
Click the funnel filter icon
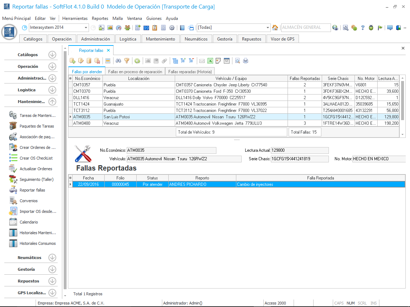pos(127,61)
